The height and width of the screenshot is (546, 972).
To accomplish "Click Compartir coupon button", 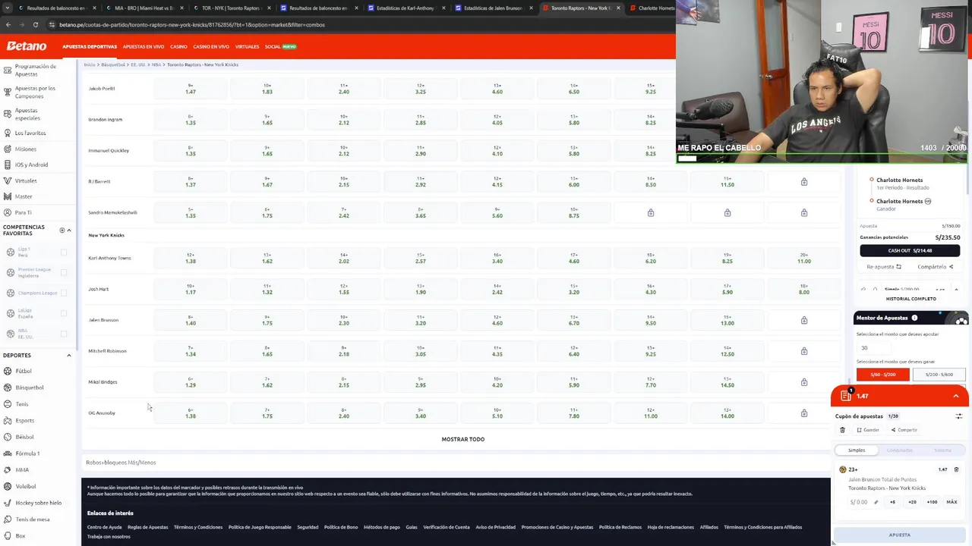I will [x=904, y=430].
